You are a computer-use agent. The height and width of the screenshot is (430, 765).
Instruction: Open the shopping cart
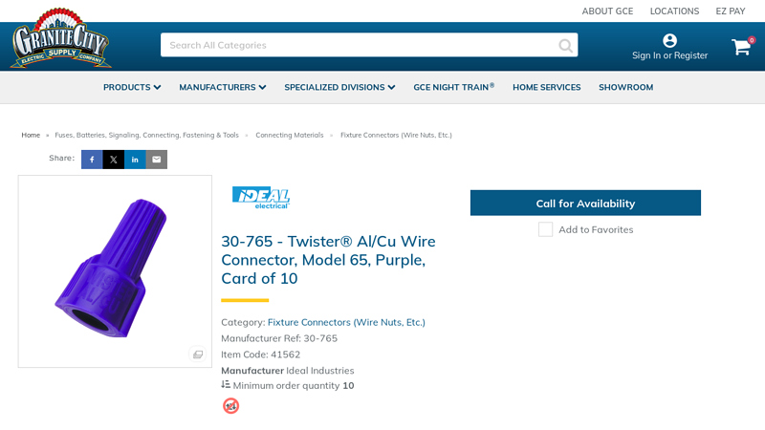coord(741,47)
